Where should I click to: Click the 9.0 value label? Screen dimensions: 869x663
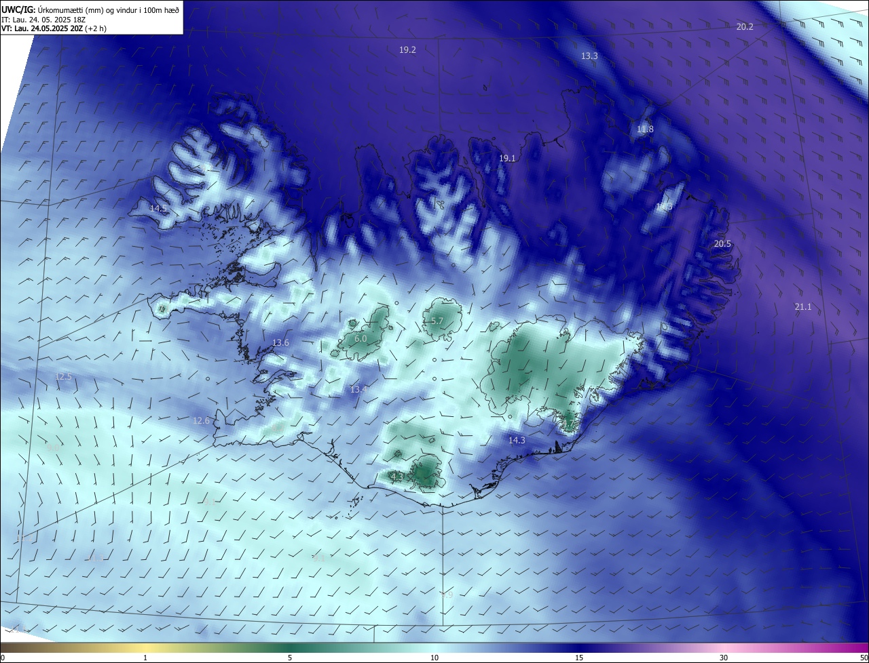(x=53, y=447)
